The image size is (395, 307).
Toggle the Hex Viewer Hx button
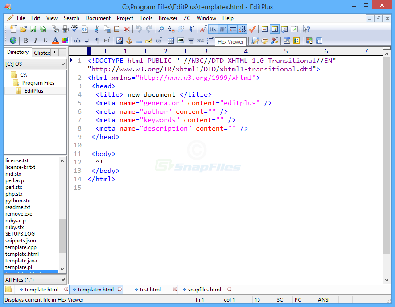[213, 29]
